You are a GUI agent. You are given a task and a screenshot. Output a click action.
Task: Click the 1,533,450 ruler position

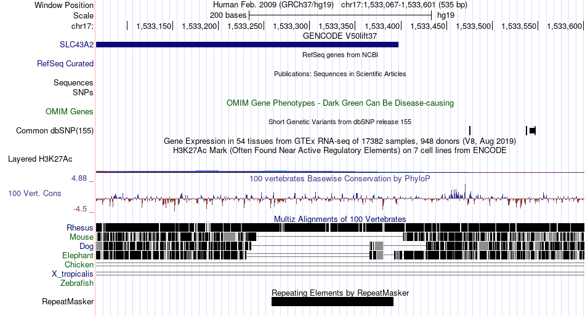(x=427, y=26)
